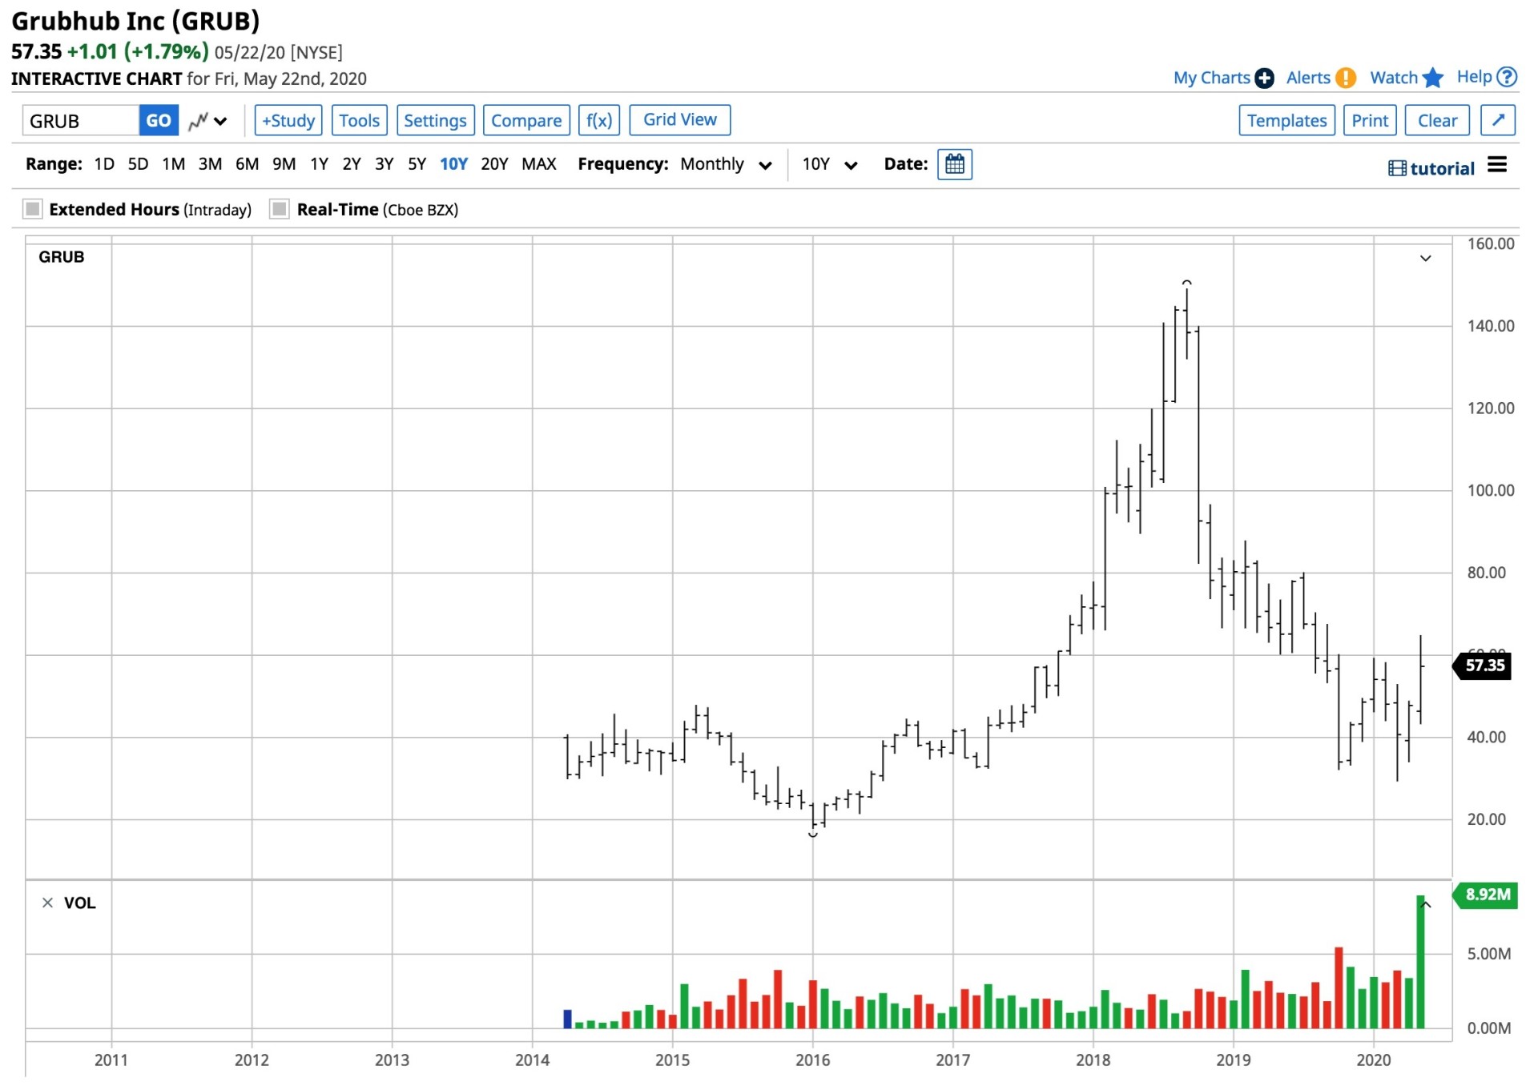Open the hamburger menu icon

coord(1497,165)
